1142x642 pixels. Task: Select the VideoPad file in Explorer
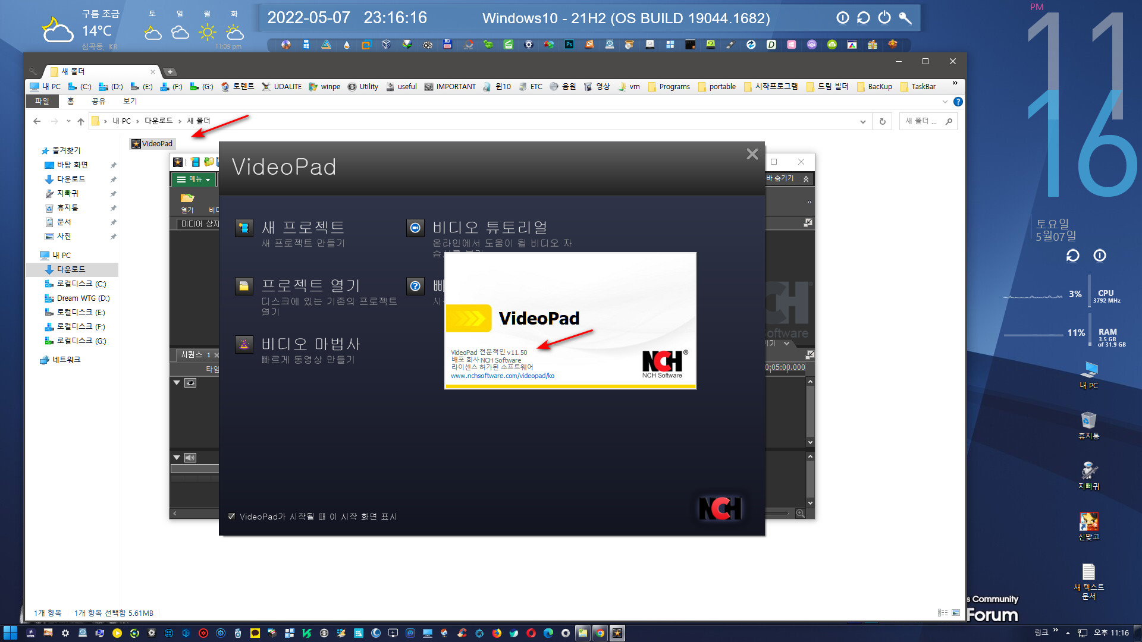(152, 144)
